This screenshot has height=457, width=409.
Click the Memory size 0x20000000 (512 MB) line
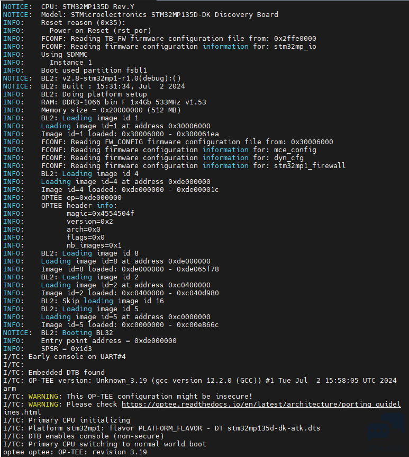(92, 110)
